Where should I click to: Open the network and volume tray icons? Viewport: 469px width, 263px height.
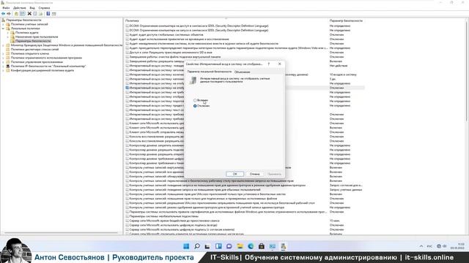[441, 246]
